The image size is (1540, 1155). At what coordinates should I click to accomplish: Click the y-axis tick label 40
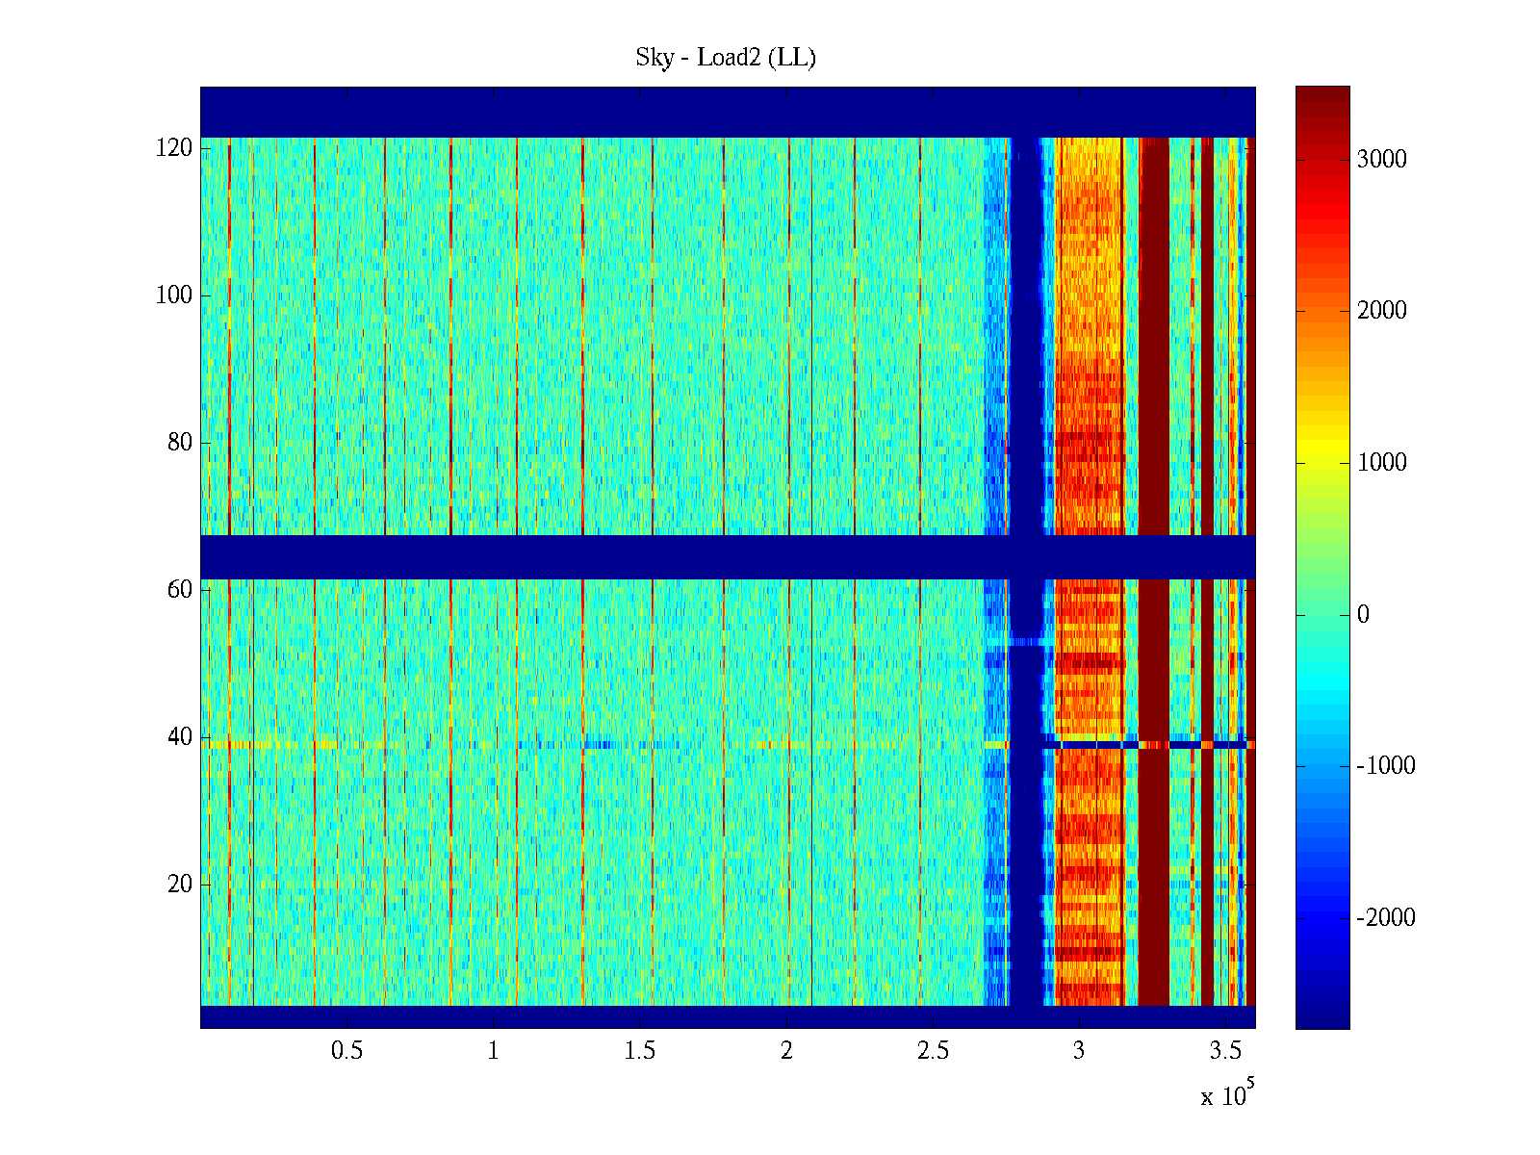[180, 737]
